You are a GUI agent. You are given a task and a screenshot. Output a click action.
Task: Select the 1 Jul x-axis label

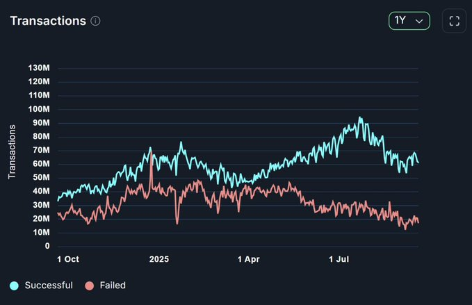(339, 259)
